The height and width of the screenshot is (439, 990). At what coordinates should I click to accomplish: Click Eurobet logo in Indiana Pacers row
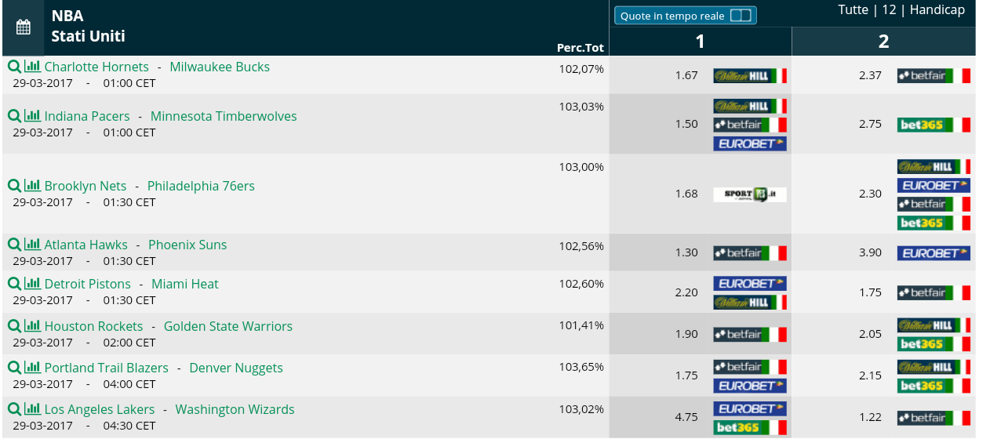point(750,143)
